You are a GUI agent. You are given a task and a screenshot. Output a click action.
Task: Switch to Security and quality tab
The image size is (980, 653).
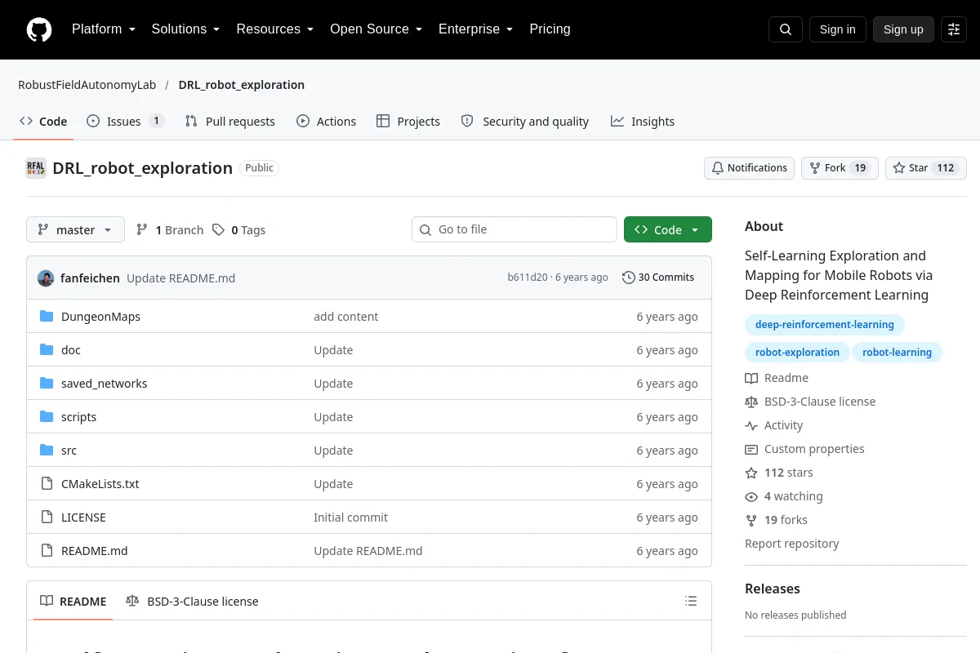[525, 122]
